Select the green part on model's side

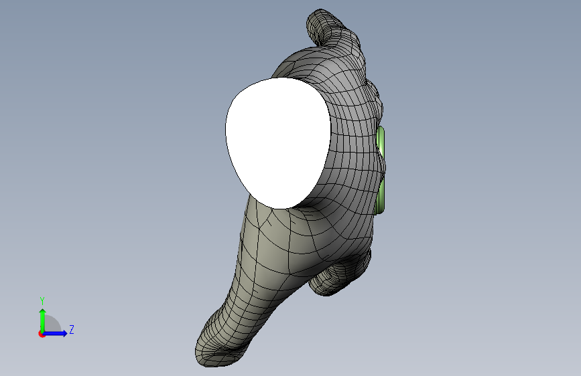coord(381,170)
